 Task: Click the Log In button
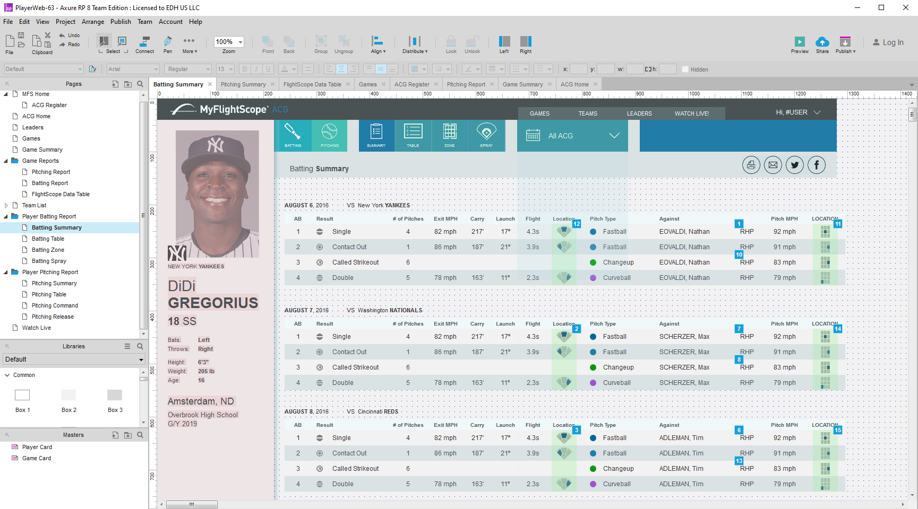coord(888,42)
